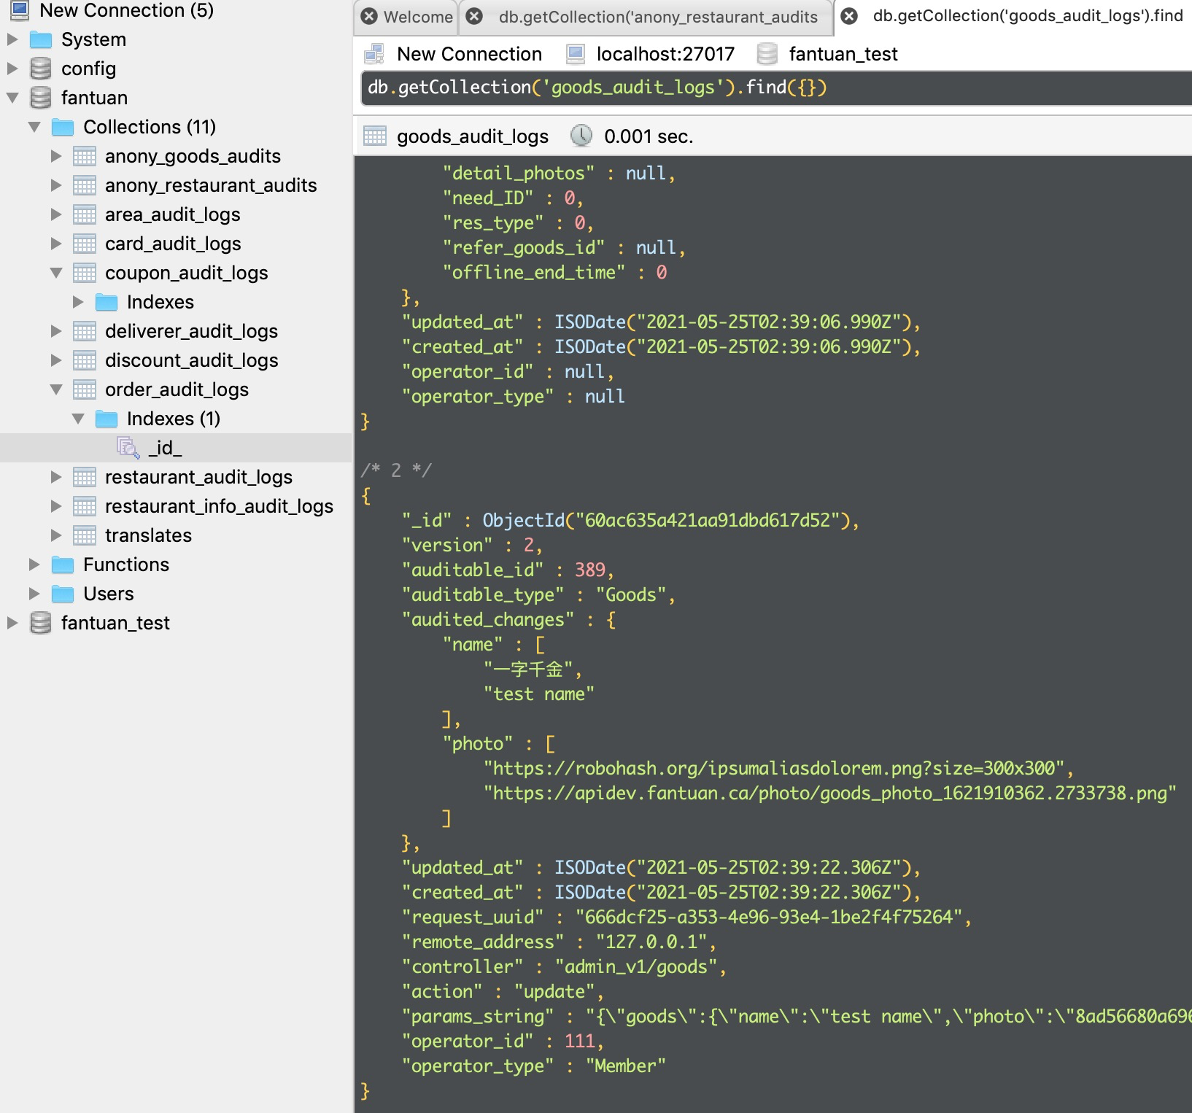Click into the query command input field
The height and width of the screenshot is (1113, 1192).
(x=776, y=88)
